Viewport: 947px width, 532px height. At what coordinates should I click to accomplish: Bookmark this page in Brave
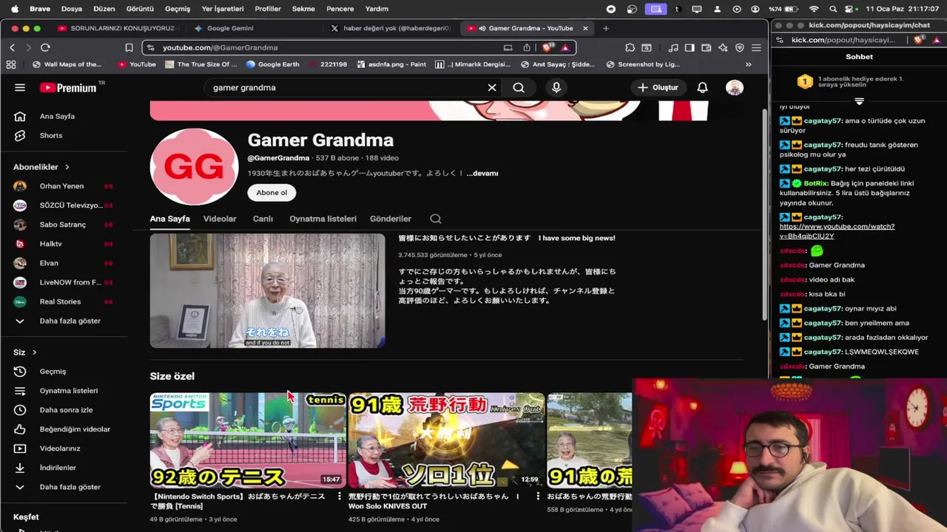click(129, 47)
